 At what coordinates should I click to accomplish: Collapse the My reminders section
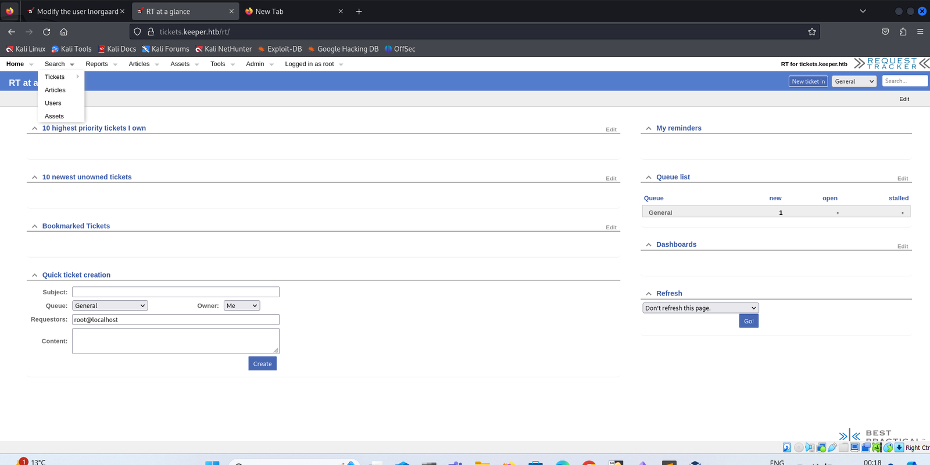click(649, 128)
